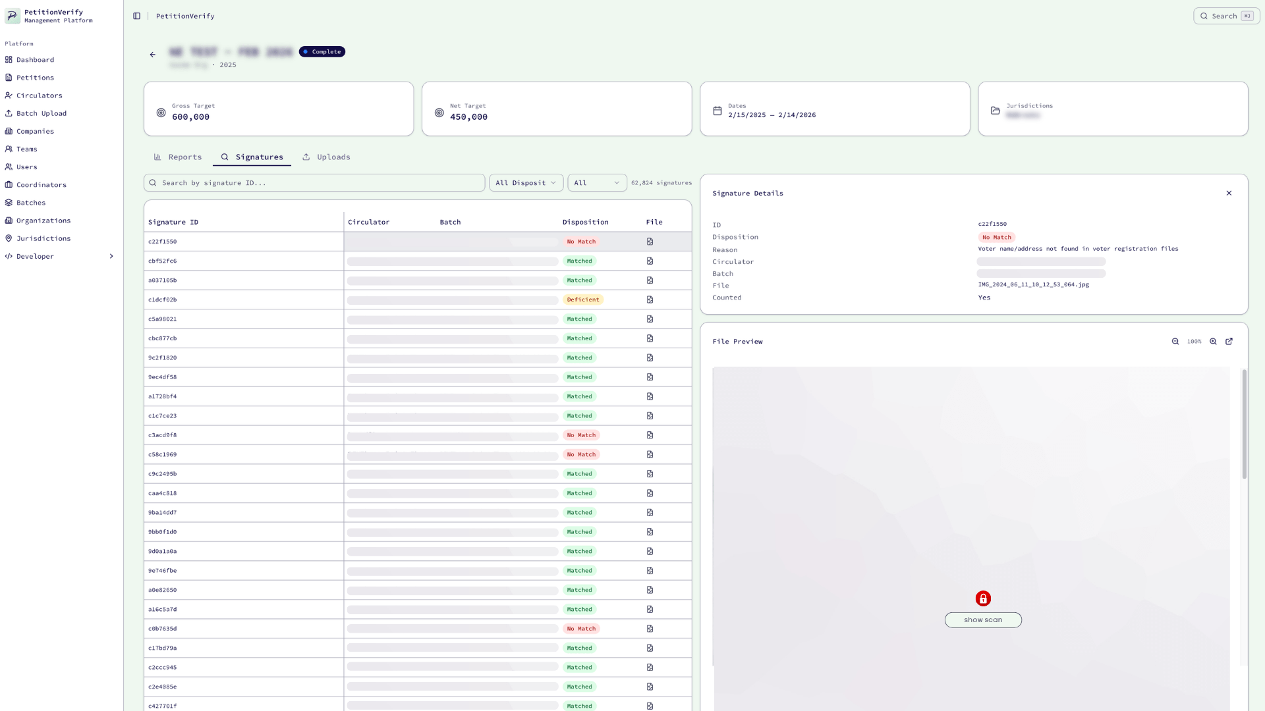Open the All filter dropdown
Image resolution: width=1265 pixels, height=711 pixels.
[x=597, y=183]
